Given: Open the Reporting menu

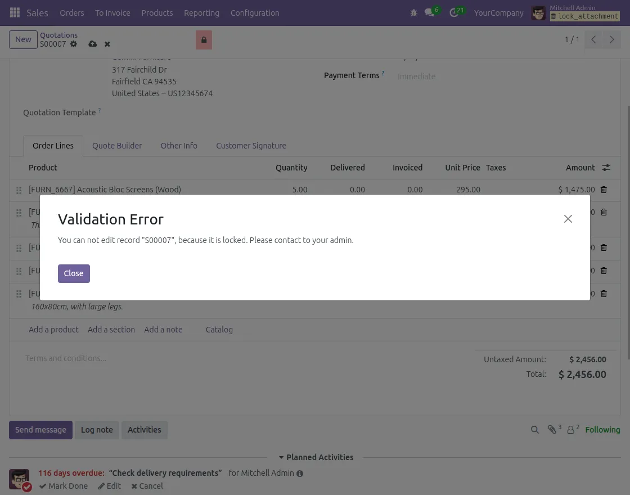Looking at the screenshot, I should (x=201, y=12).
